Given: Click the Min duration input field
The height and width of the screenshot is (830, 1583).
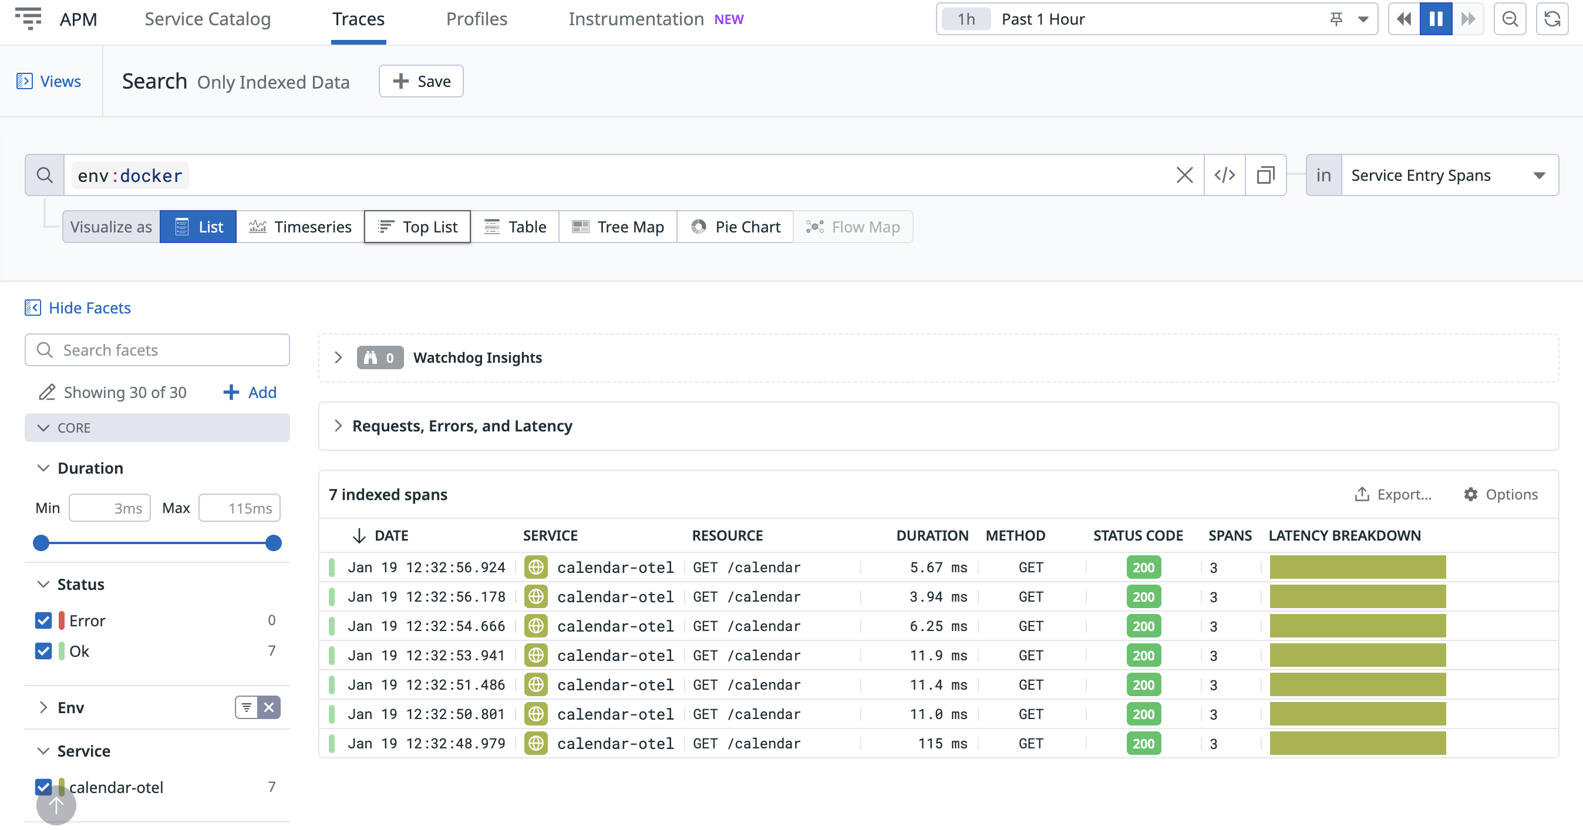Looking at the screenshot, I should [x=109, y=508].
